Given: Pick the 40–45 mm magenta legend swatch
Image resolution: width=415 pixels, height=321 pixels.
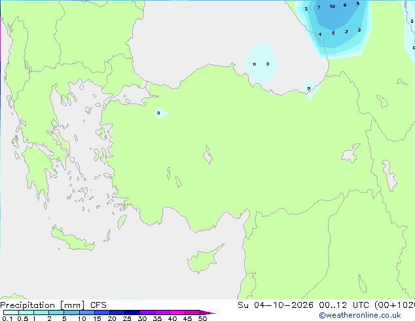Looking at the screenshot, I should 177,312.
